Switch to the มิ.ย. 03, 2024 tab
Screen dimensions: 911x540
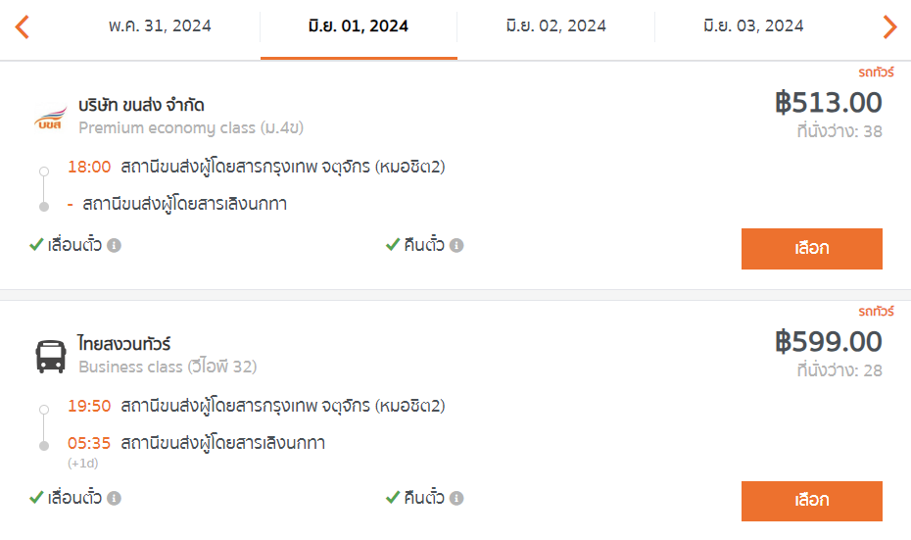753,26
